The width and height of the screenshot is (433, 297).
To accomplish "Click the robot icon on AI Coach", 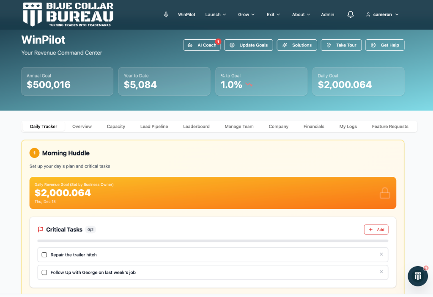I will (x=190, y=45).
